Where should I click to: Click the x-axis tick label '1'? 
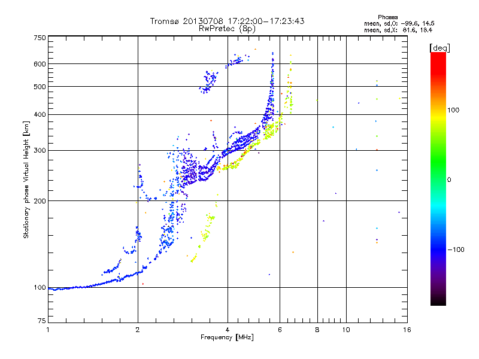(48, 330)
